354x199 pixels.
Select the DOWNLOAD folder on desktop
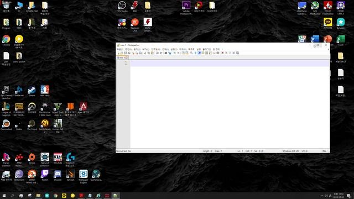[x=32, y=7]
